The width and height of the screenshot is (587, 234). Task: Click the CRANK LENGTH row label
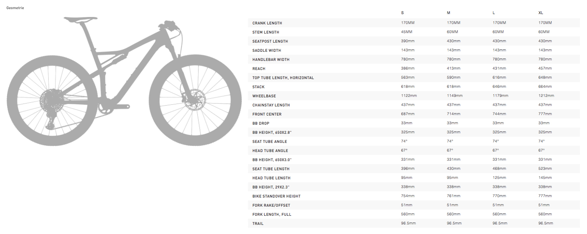(267, 23)
